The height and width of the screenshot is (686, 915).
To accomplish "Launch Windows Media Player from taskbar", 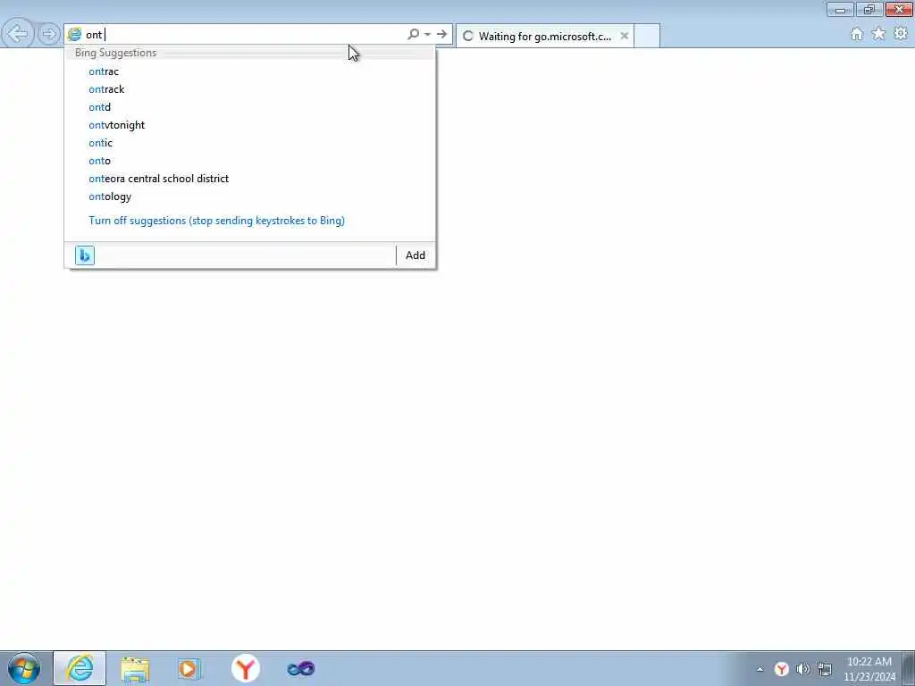I will tap(189, 668).
